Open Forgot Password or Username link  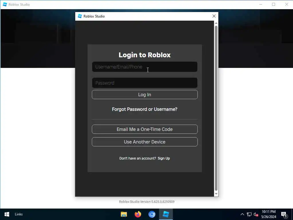click(x=144, y=109)
